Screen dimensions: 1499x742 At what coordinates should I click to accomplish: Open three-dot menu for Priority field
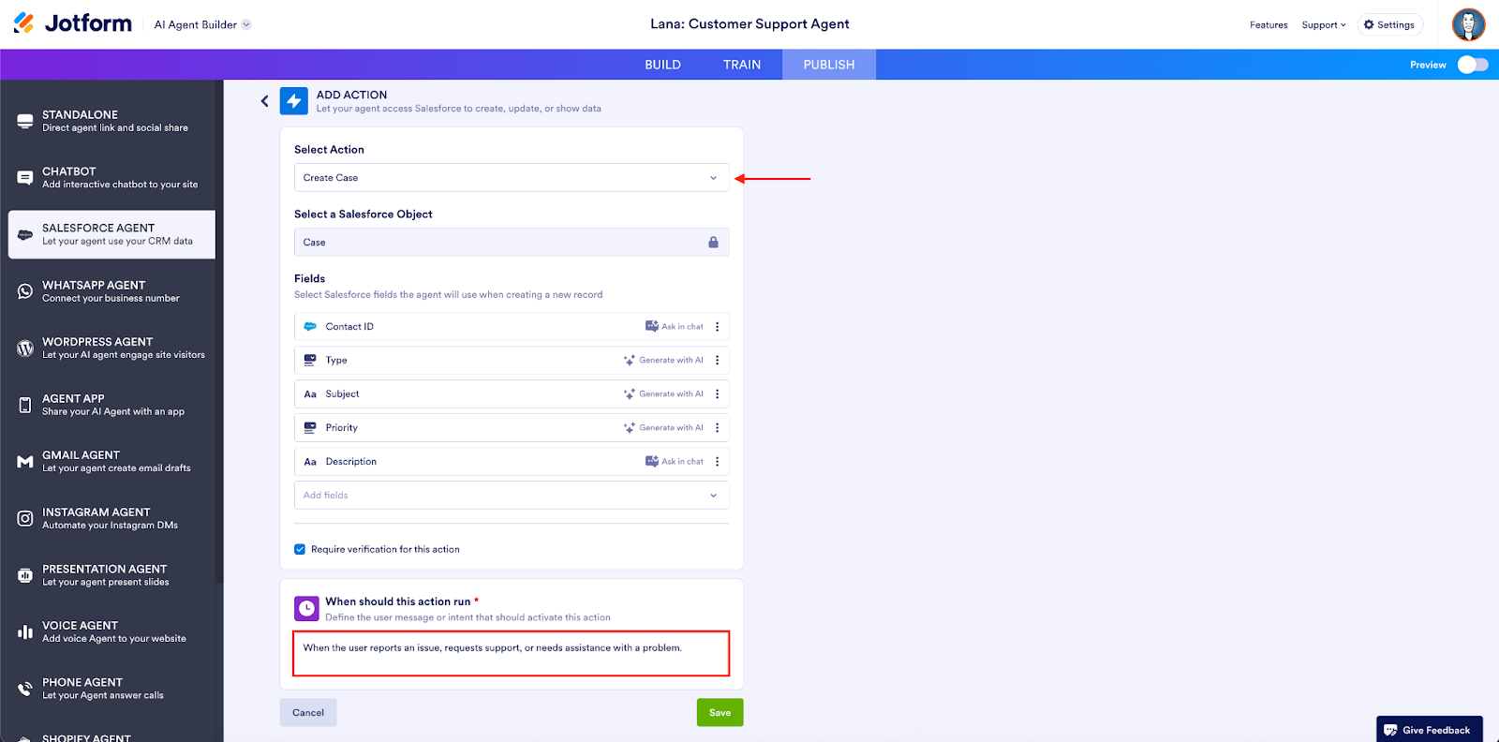[718, 428]
